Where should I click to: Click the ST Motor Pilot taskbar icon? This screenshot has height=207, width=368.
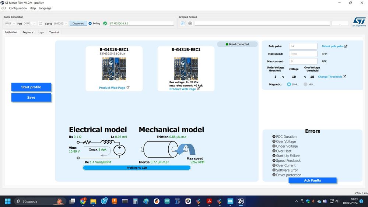[241, 201]
